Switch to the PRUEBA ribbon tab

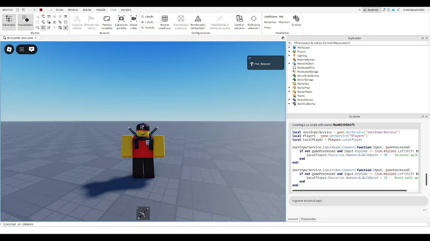click(x=101, y=10)
